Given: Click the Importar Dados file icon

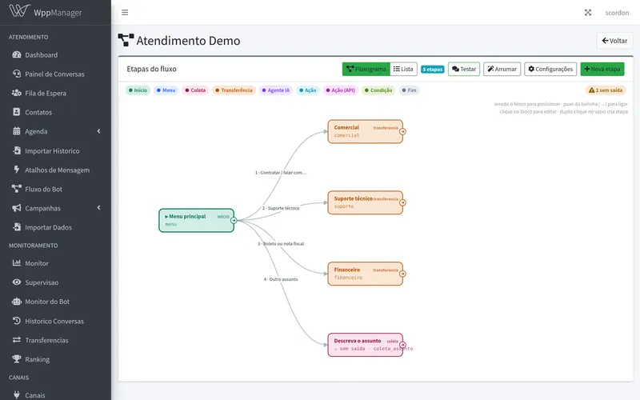Looking at the screenshot, I should click(x=16, y=227).
